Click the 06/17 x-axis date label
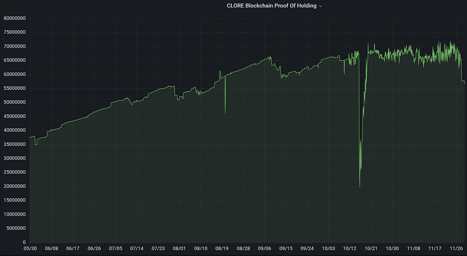 coord(73,248)
